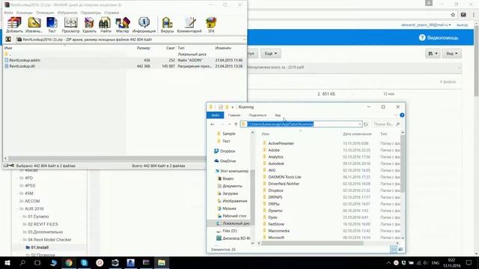Viewport: 479px width, 269px height.
Task: Refresh the Roaming folder in Explorer
Action: (x=366, y=124)
